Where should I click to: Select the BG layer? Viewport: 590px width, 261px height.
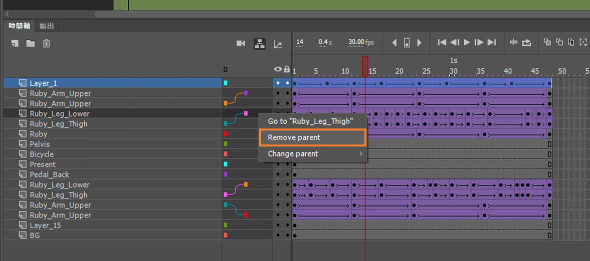[113, 235]
